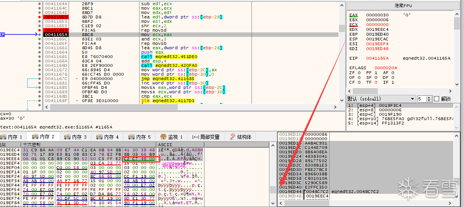Open the 默认 (stdcall) calling convention dropdown
Viewport: 464px width, 207px height.
(x=381, y=99)
